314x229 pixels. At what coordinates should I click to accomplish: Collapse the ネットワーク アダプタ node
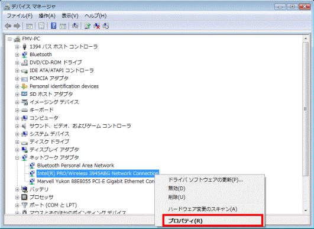click(17, 157)
